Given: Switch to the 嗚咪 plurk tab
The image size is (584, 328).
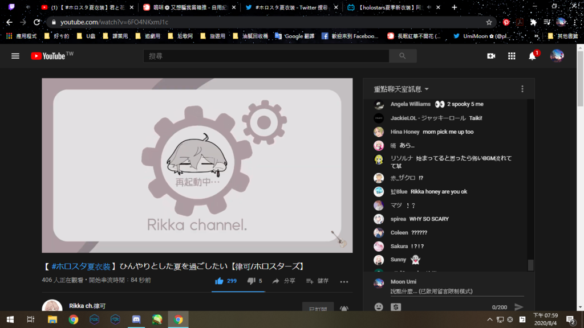Looking at the screenshot, I should [x=189, y=7].
